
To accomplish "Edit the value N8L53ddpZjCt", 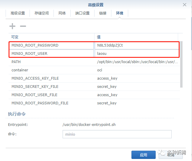I will [137, 45].
